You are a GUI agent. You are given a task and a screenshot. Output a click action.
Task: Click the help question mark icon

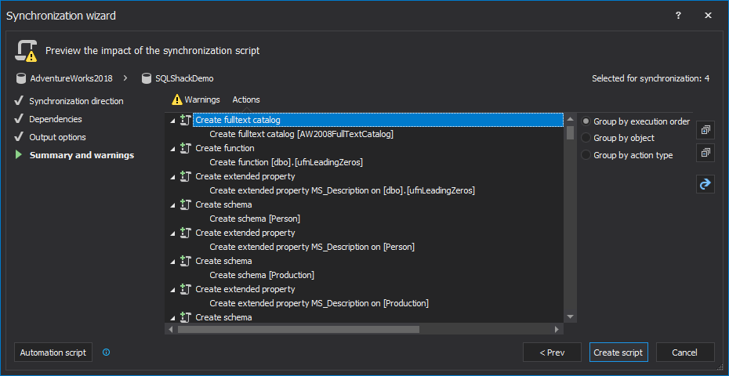[678, 15]
